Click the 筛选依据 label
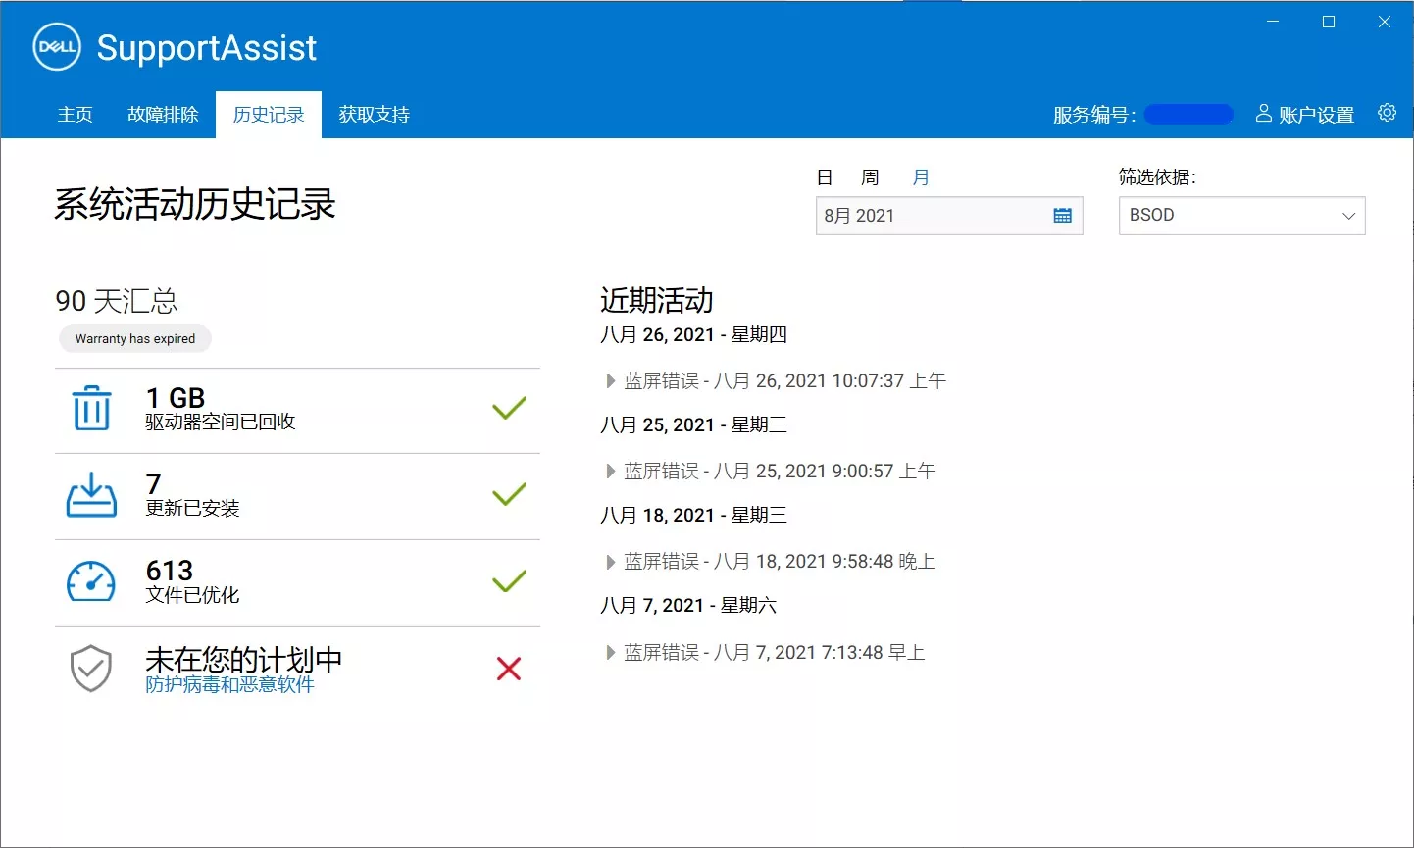Viewport: 1414px width, 848px height. [x=1157, y=177]
